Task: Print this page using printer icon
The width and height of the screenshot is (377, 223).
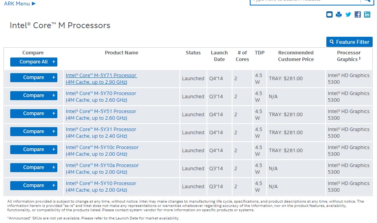Action: click(x=339, y=14)
